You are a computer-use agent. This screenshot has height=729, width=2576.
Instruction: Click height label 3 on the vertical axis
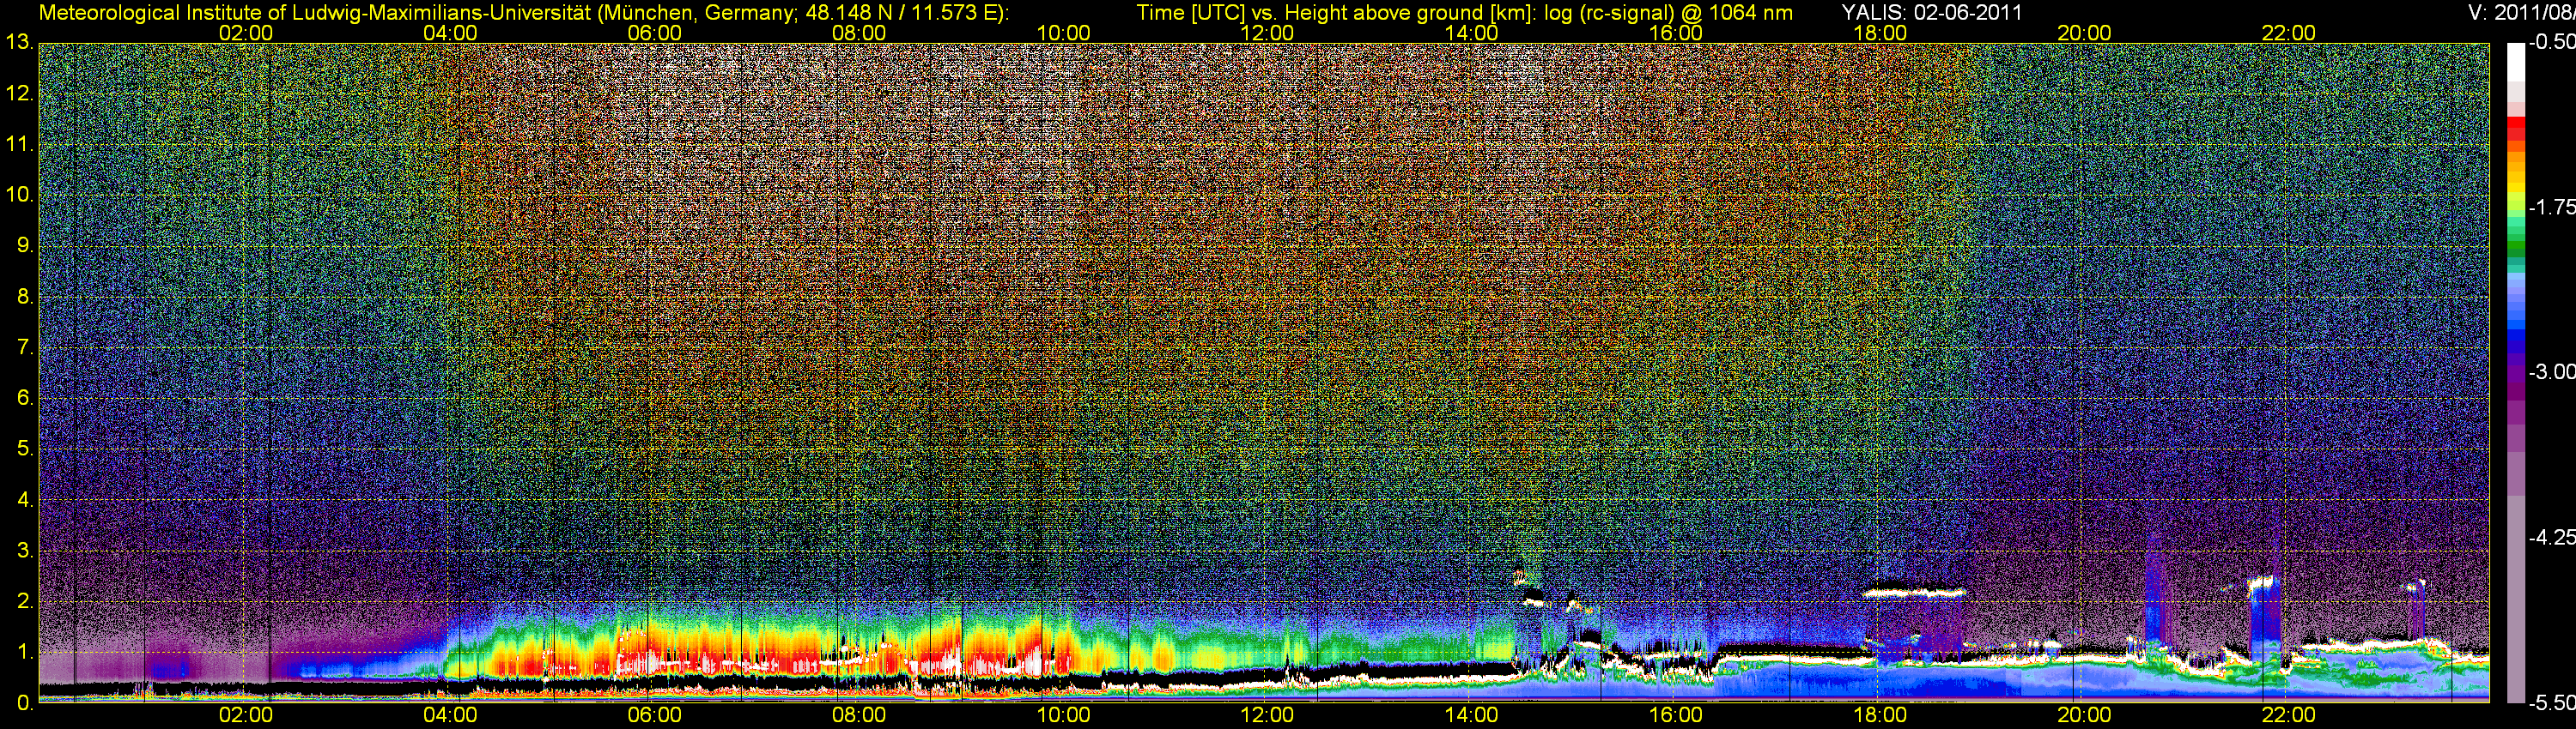[25, 551]
